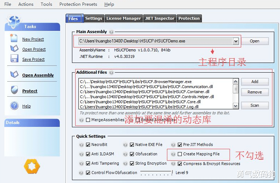Click help icon next to Anti ILDASM

[x=81, y=154]
